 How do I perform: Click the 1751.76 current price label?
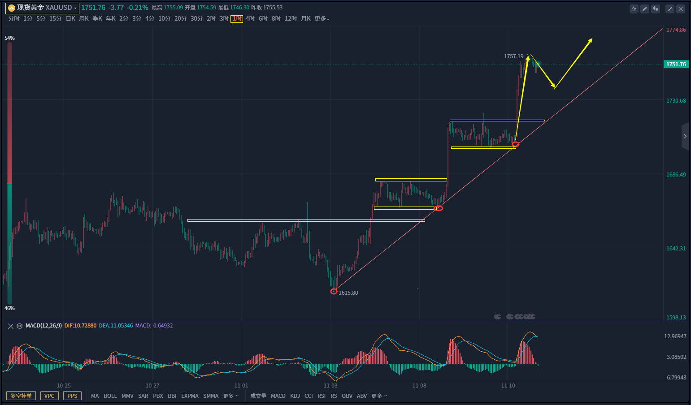pyautogui.click(x=676, y=65)
